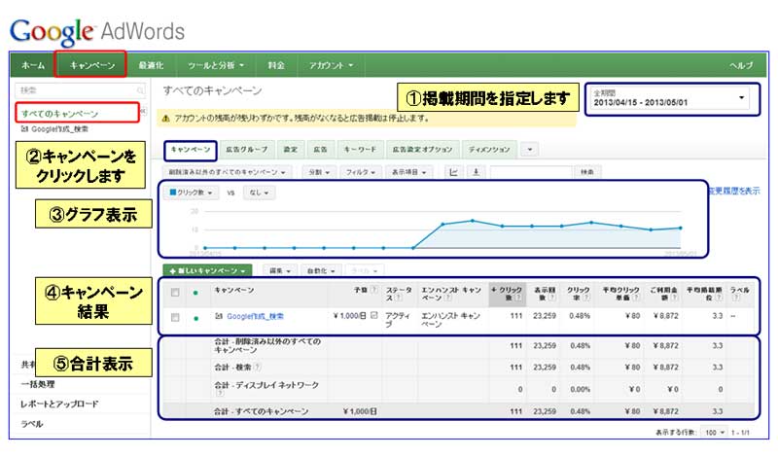Click help icon next to 予算 column header
The height and width of the screenshot is (457, 778).
374,290
